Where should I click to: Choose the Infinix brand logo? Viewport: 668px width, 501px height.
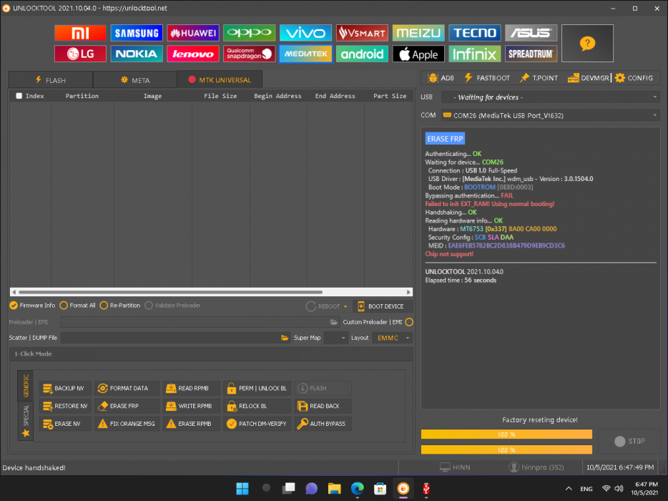click(x=475, y=54)
